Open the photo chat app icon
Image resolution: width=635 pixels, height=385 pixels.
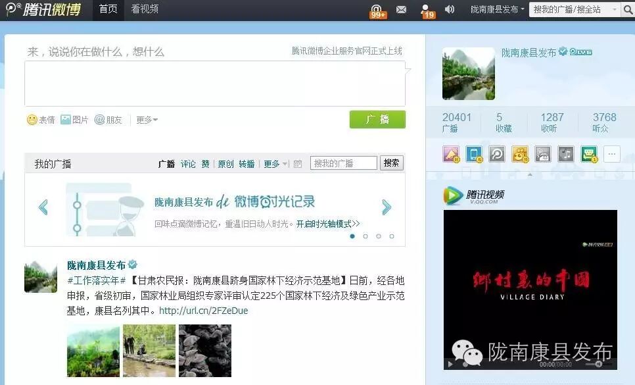pos(543,154)
